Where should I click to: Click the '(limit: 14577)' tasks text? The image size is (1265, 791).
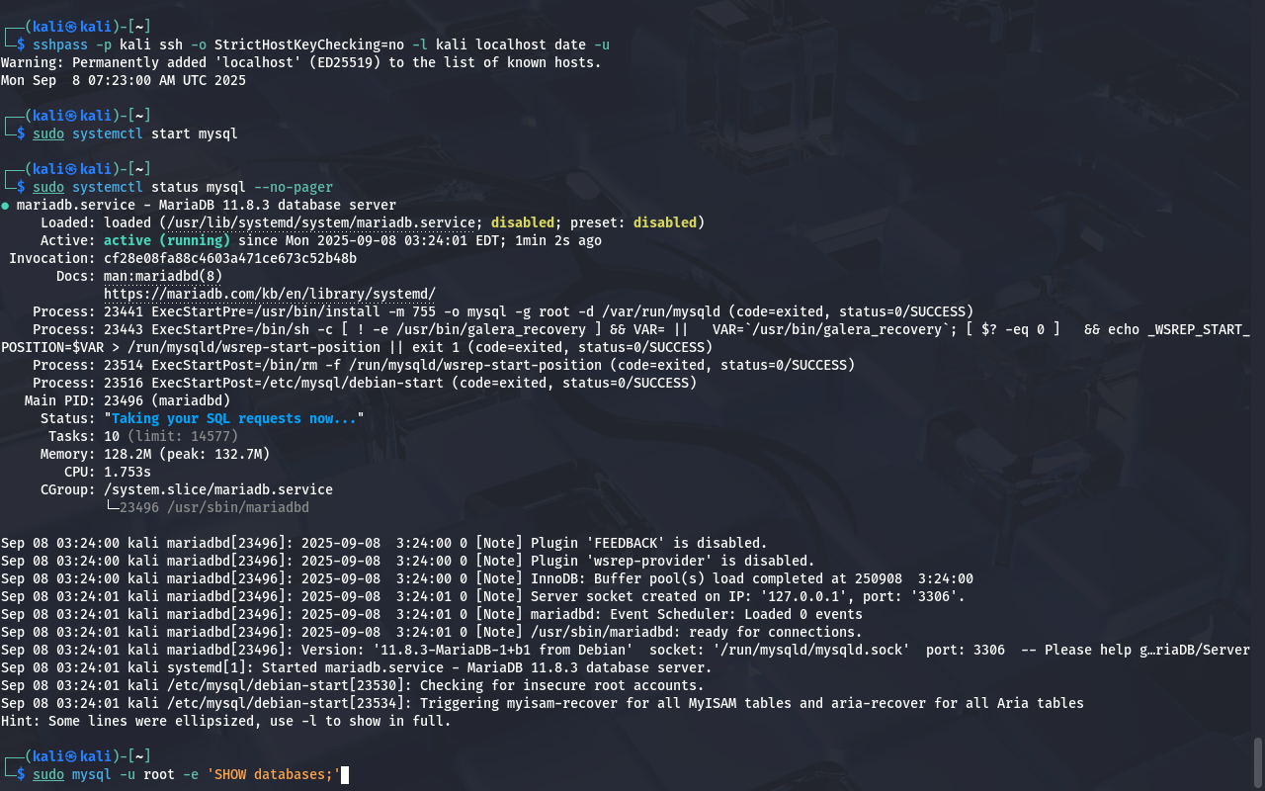coord(183,436)
